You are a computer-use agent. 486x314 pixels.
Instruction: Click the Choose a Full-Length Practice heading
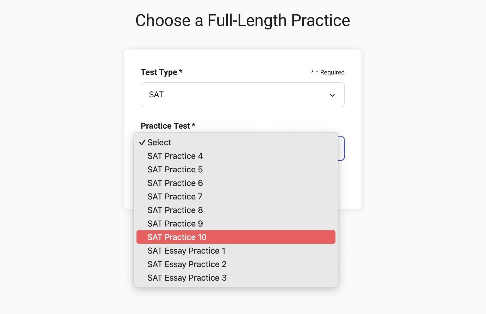point(242,20)
